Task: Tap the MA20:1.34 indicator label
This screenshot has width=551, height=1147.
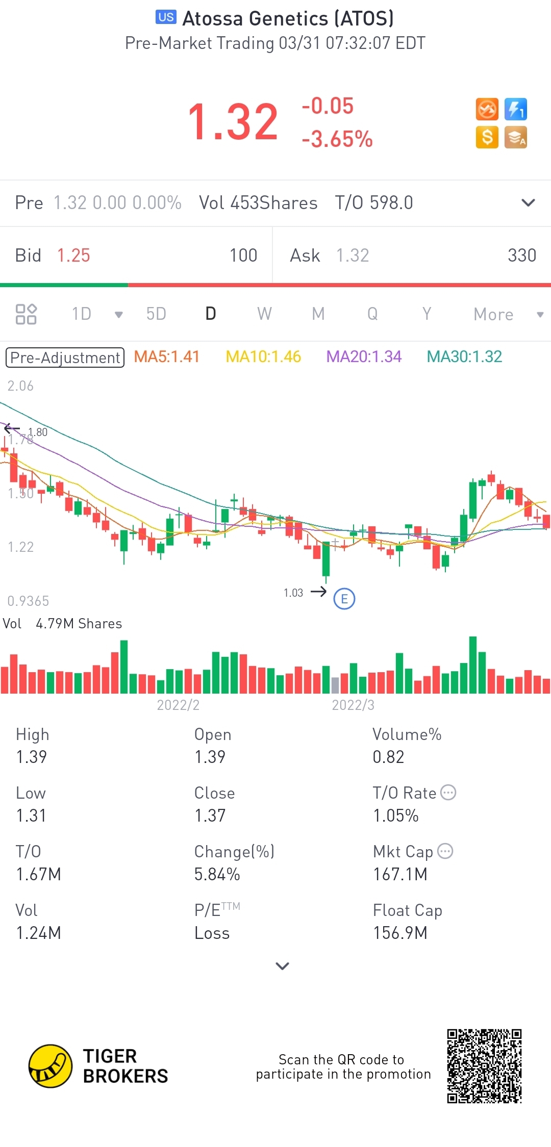Action: 364,356
